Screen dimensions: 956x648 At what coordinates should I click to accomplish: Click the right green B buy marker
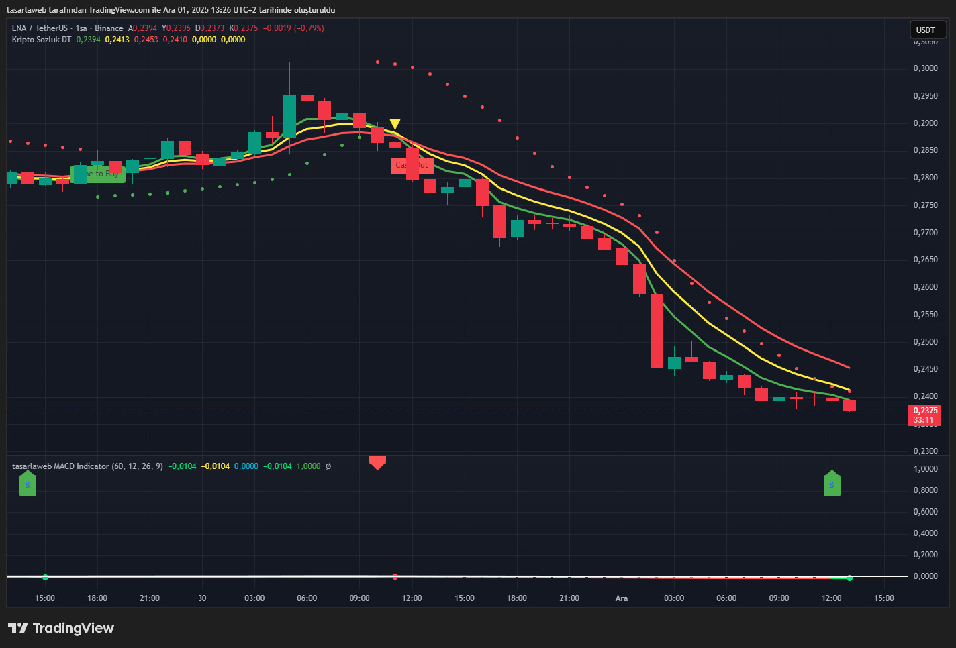[832, 484]
